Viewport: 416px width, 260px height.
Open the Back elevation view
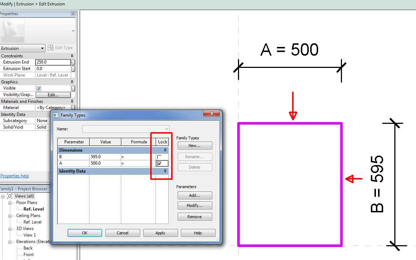point(28,248)
